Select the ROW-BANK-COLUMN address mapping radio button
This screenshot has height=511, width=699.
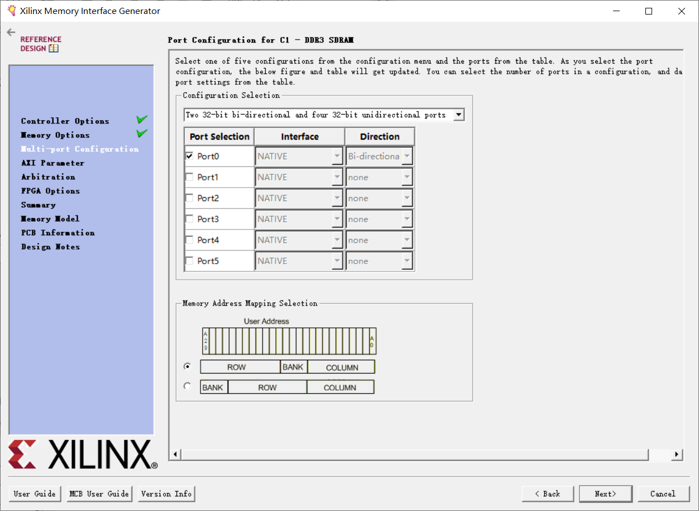coord(187,366)
